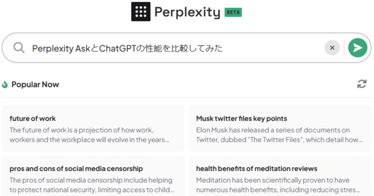The image size is (374, 196).
Task: Click the Popular Now heading
Action: point(35,84)
